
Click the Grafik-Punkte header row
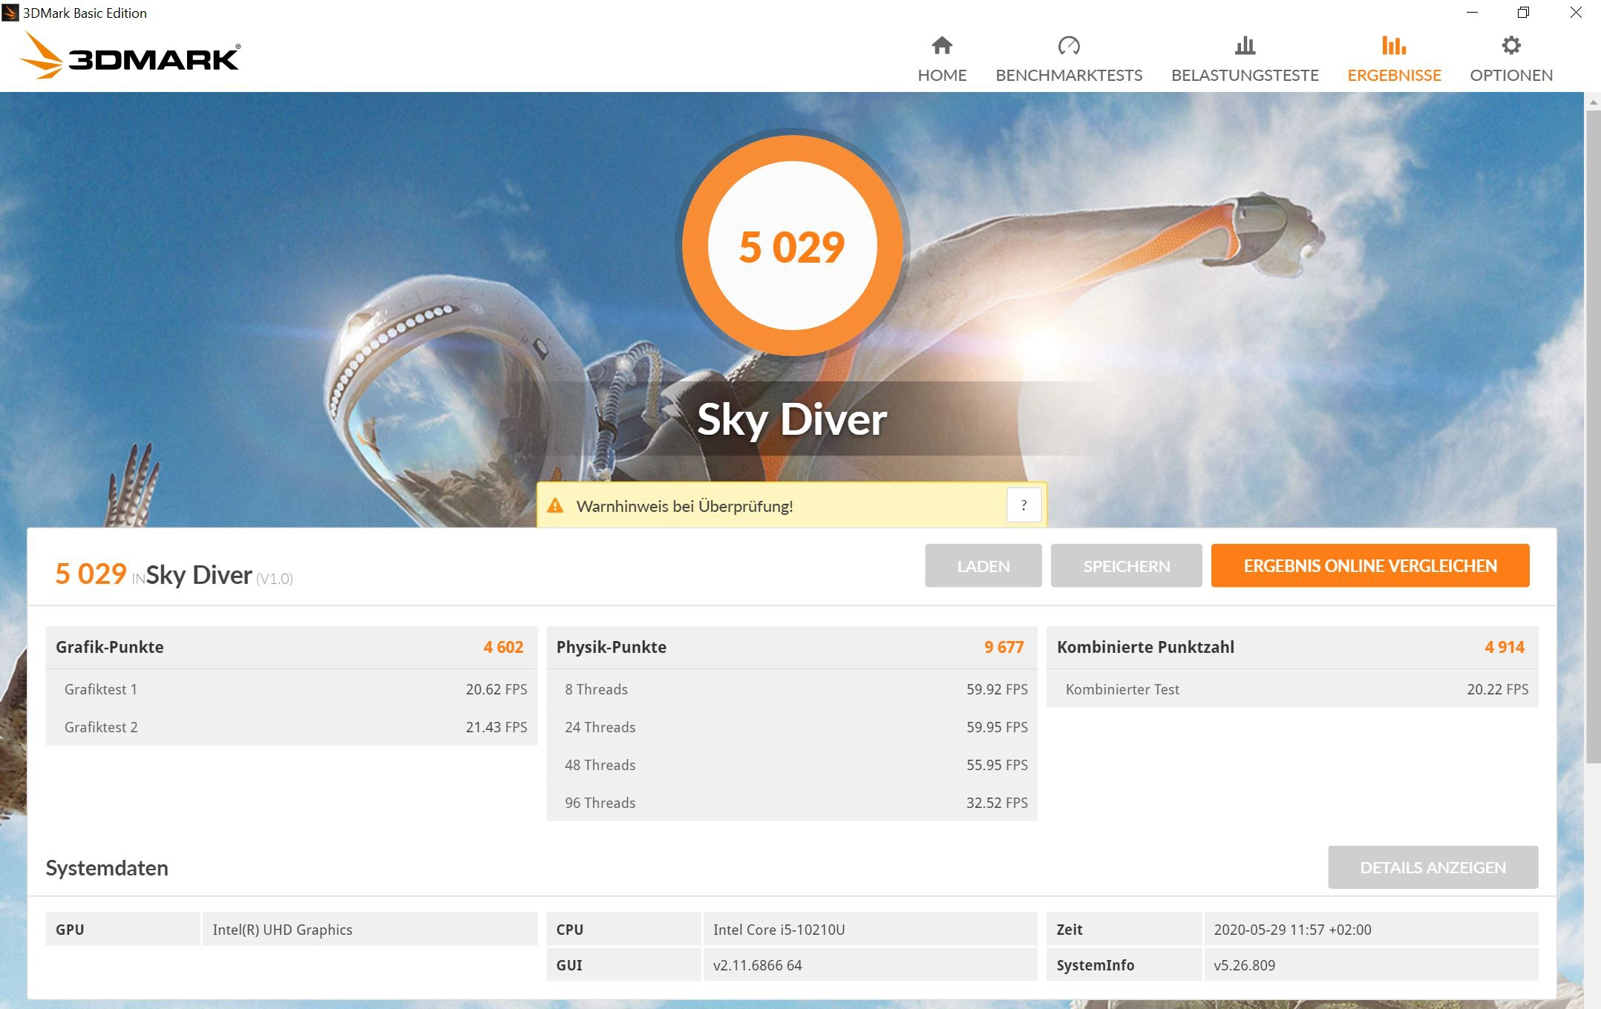click(290, 647)
